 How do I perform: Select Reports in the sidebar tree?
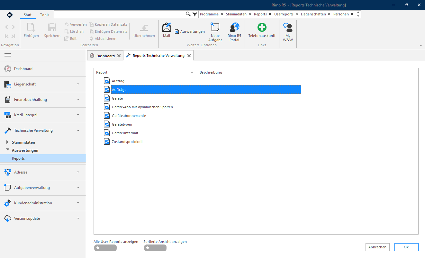click(x=43, y=158)
